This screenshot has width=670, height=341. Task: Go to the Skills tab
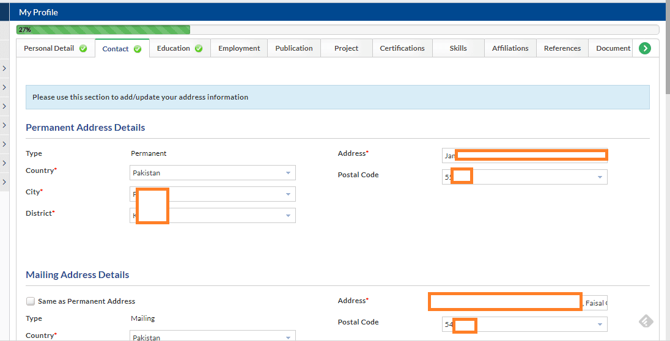point(458,48)
